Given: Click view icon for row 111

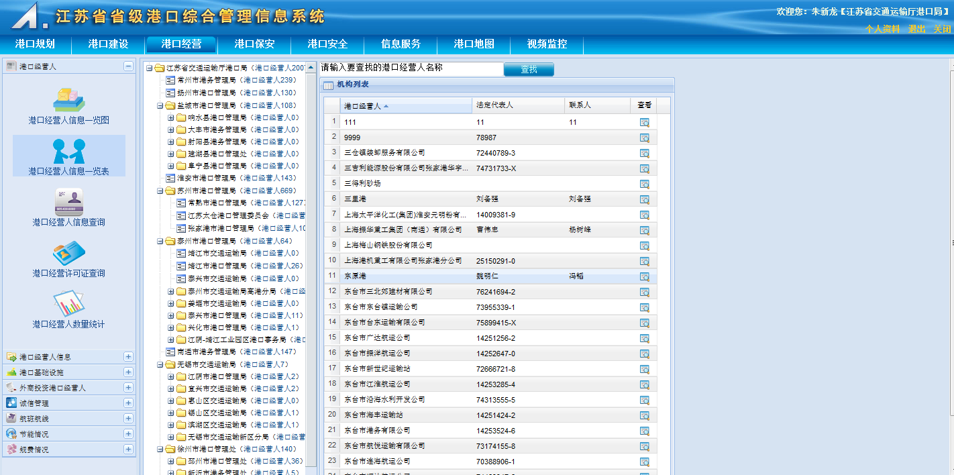Looking at the screenshot, I should [x=644, y=123].
